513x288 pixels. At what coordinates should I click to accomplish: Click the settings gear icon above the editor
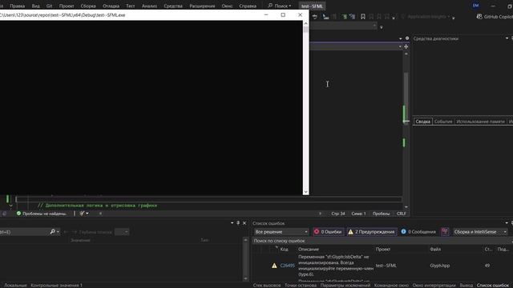(407, 38)
